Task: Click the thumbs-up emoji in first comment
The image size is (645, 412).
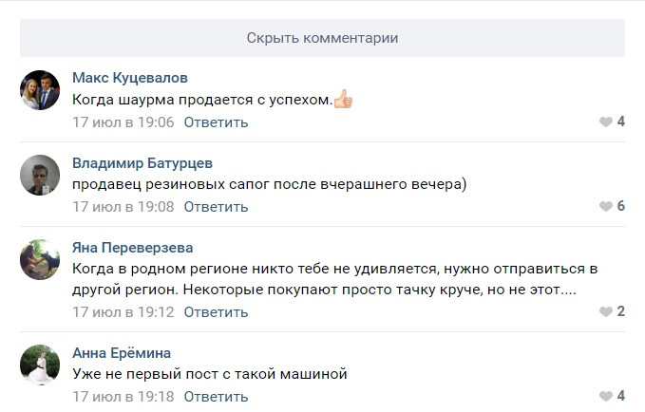Action: pos(343,99)
